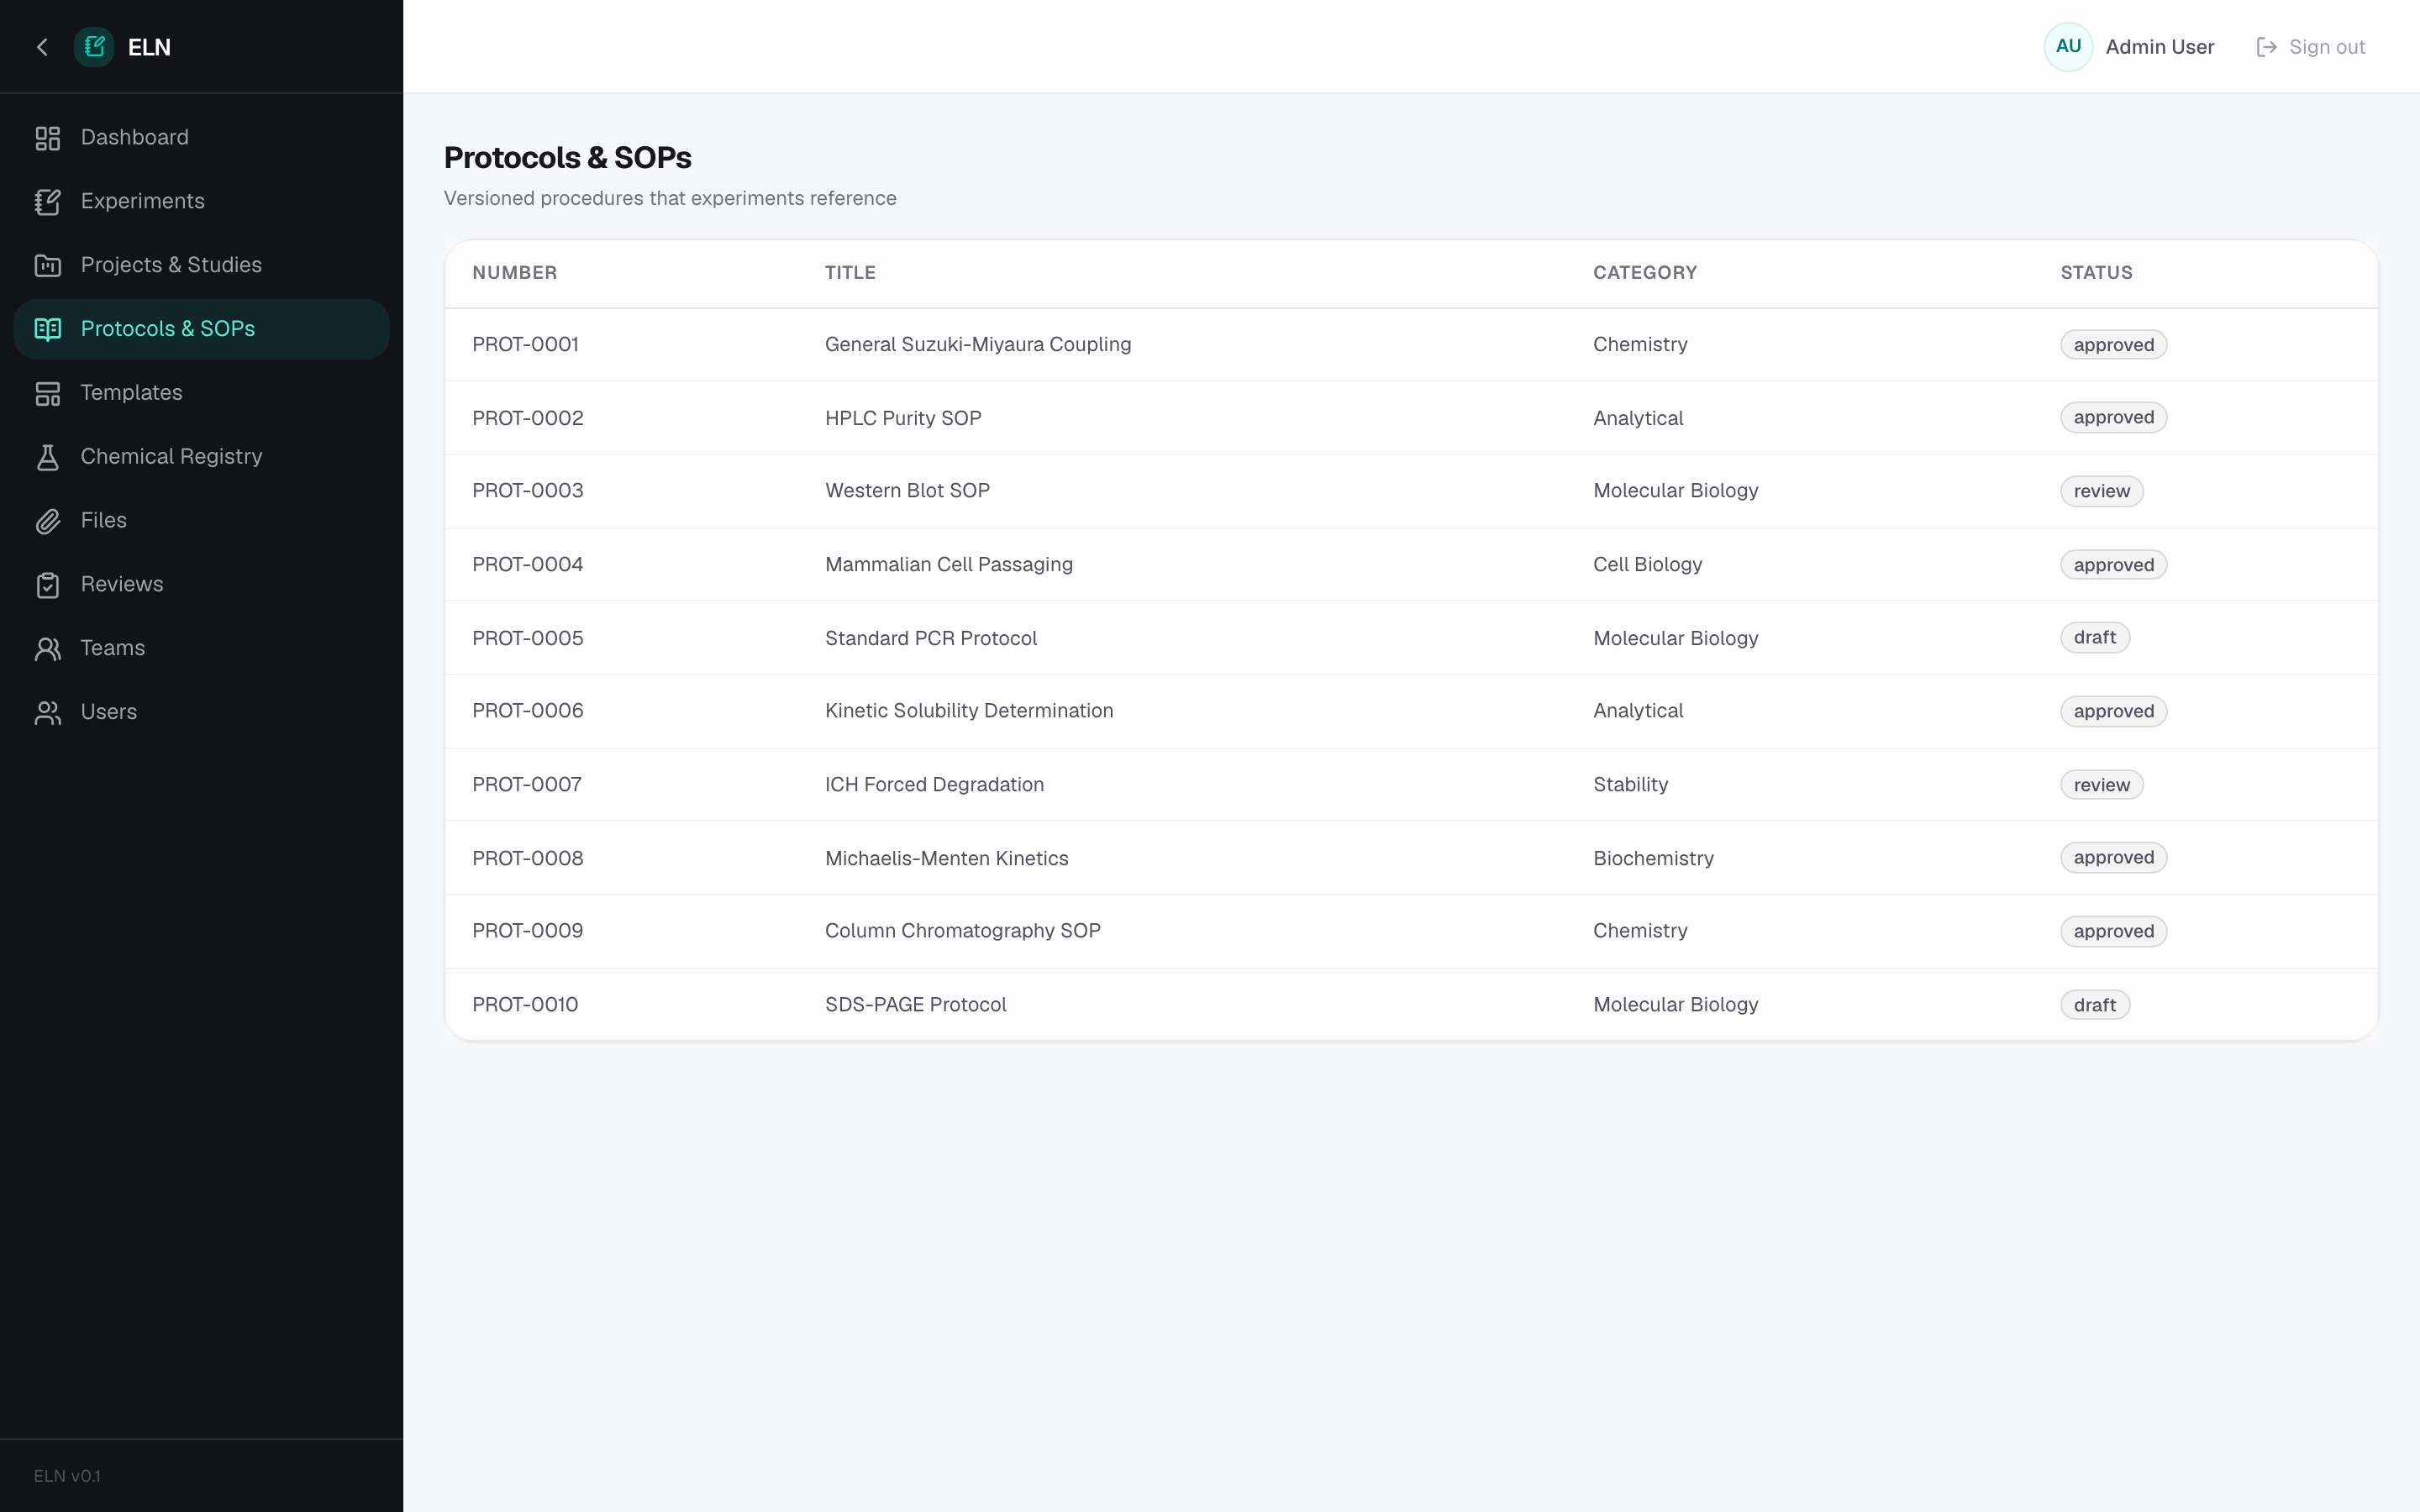Click review badge for Western Blot SOP
This screenshot has width=2420, height=1512.
coord(2101,491)
